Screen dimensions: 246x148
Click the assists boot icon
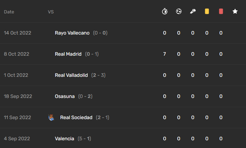[x=193, y=11]
